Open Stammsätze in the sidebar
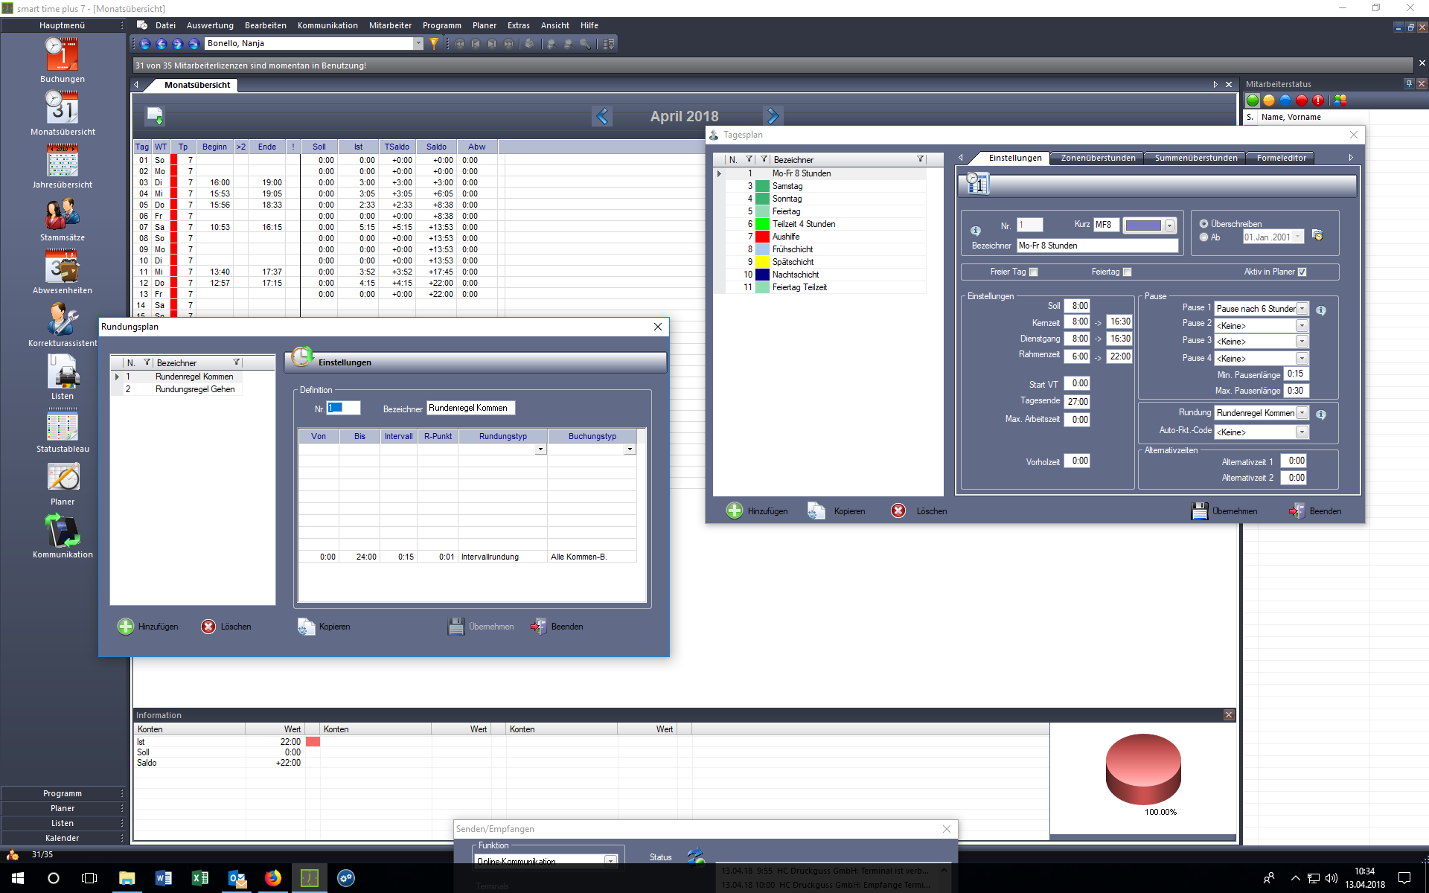The width and height of the screenshot is (1429, 893). point(63,218)
